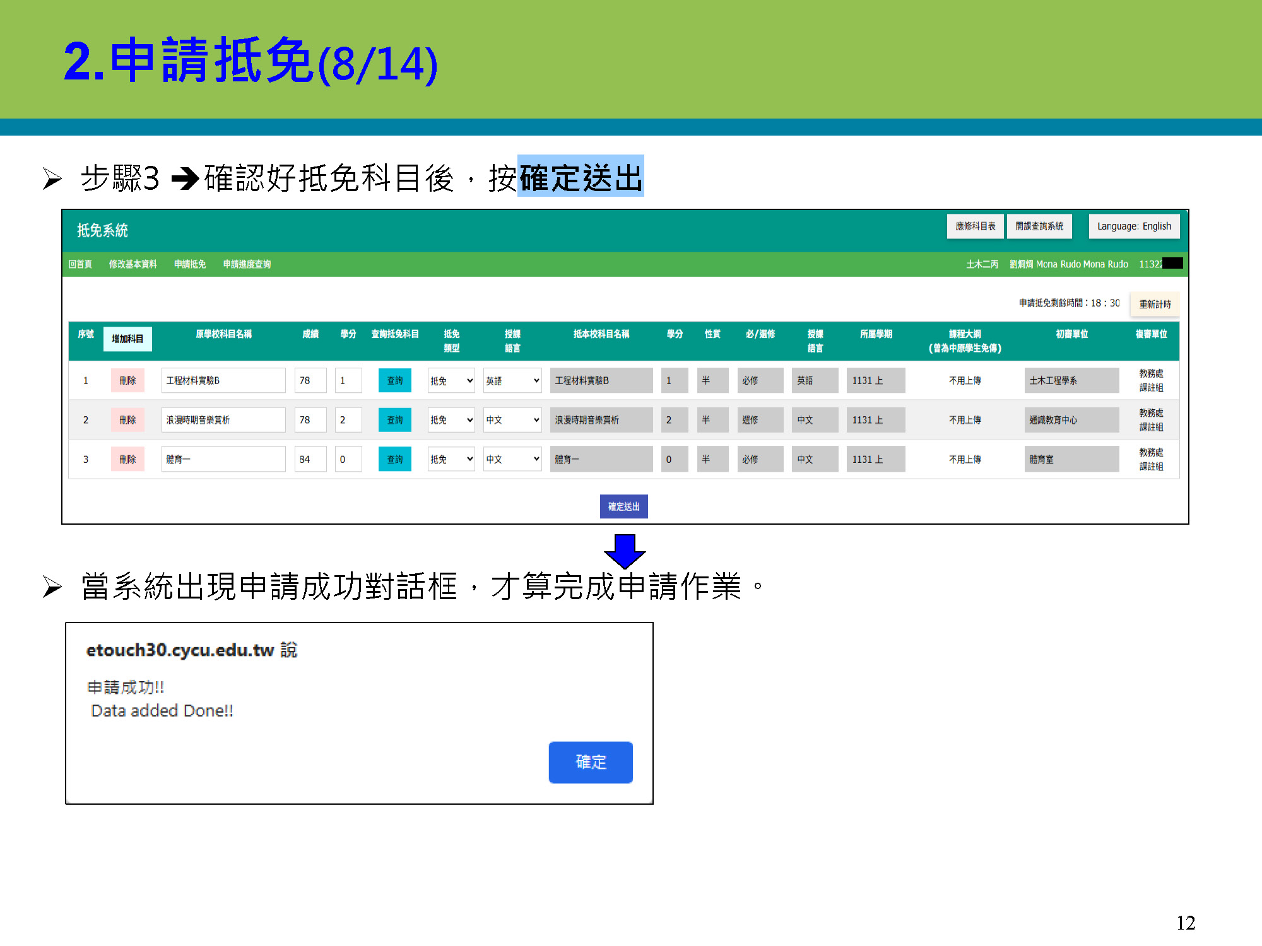Select 申請抵免 in the navigation bar
The height and width of the screenshot is (946, 1262).
[x=190, y=264]
